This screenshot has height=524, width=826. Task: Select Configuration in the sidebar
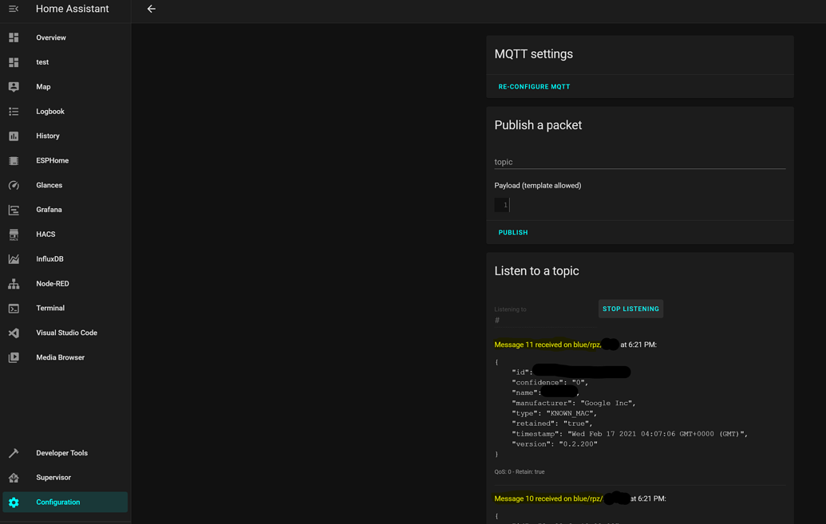click(x=65, y=502)
